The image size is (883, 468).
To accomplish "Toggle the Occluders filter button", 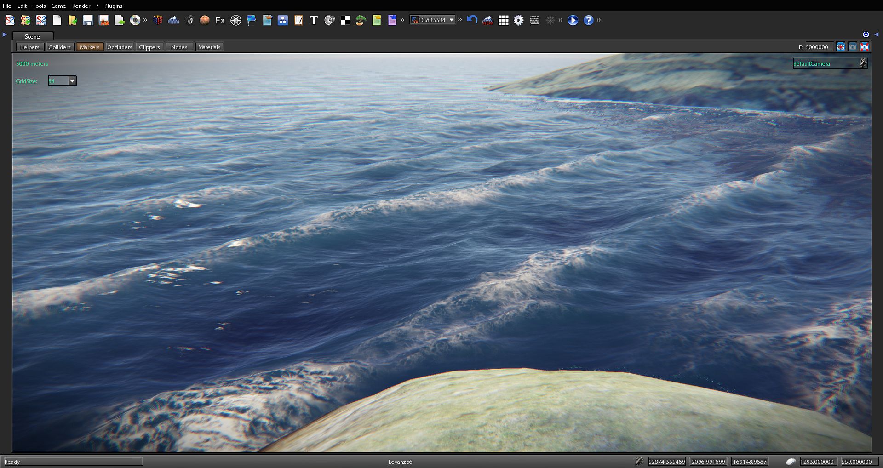I will coord(120,47).
